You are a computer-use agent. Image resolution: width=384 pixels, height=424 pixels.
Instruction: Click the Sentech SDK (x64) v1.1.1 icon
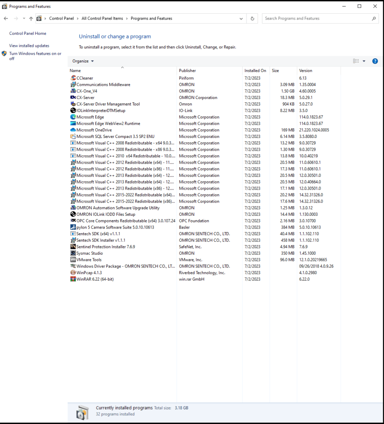point(73,234)
